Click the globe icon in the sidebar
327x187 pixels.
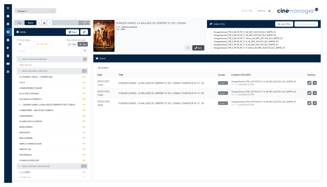[8, 24]
